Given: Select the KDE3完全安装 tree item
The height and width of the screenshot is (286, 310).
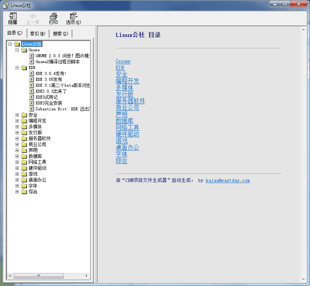Looking at the screenshot, I should pyautogui.click(x=49, y=103).
